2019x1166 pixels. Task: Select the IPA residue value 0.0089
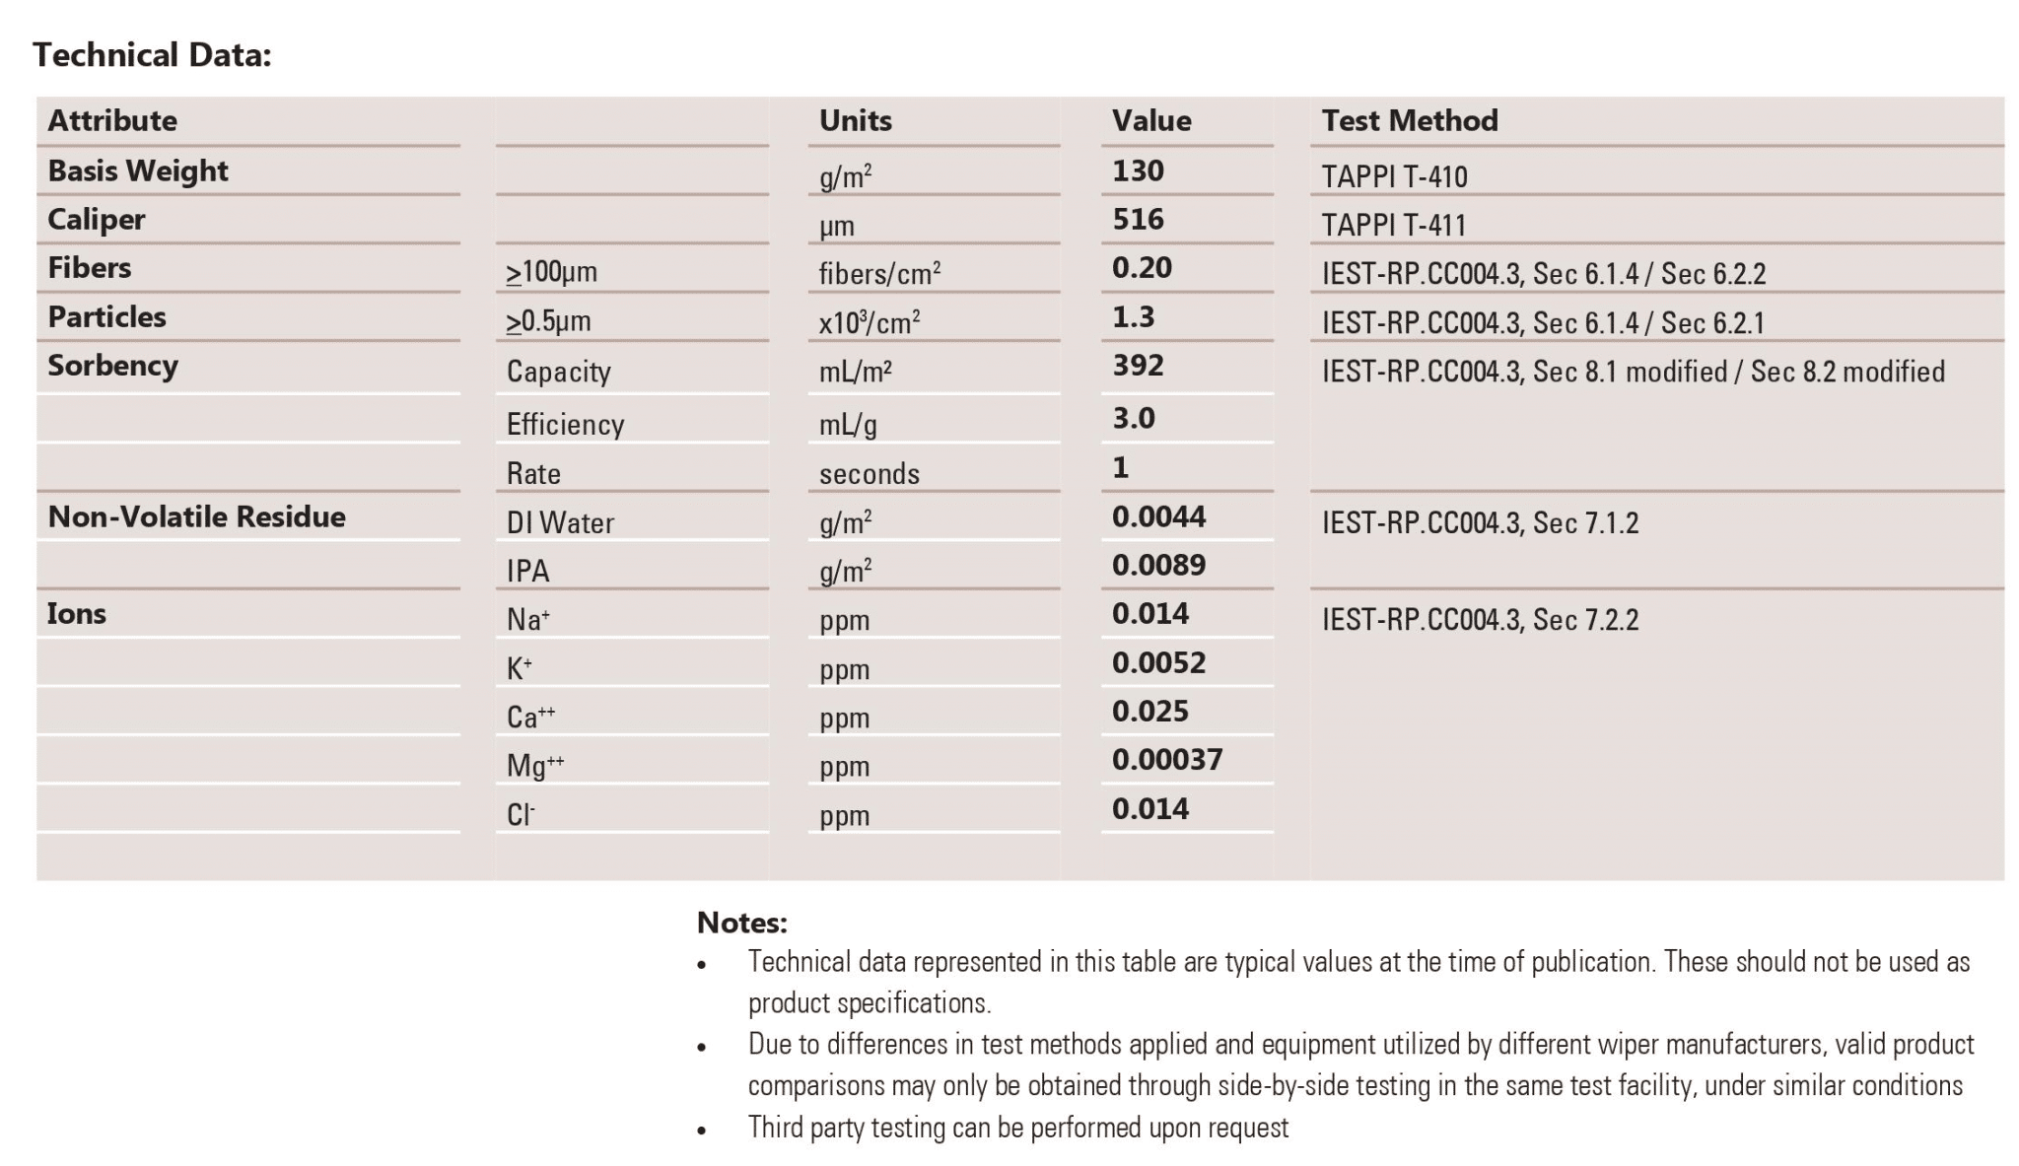point(1158,565)
